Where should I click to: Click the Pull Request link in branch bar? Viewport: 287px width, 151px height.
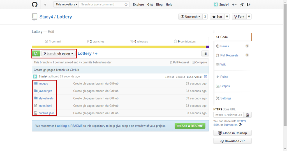[179, 62]
